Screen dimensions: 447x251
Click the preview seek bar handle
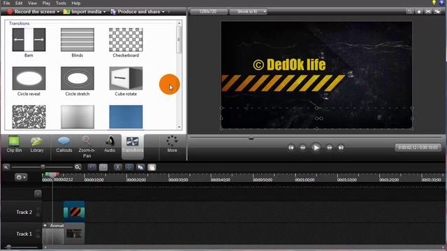[251, 138]
